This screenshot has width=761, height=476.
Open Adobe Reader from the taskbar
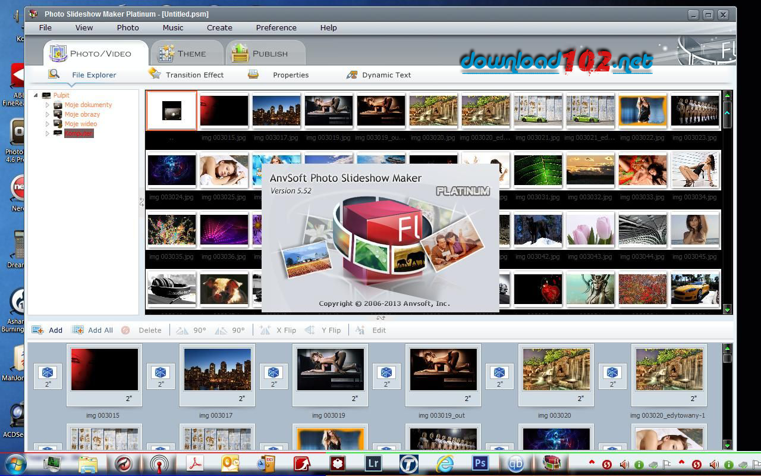(x=195, y=463)
